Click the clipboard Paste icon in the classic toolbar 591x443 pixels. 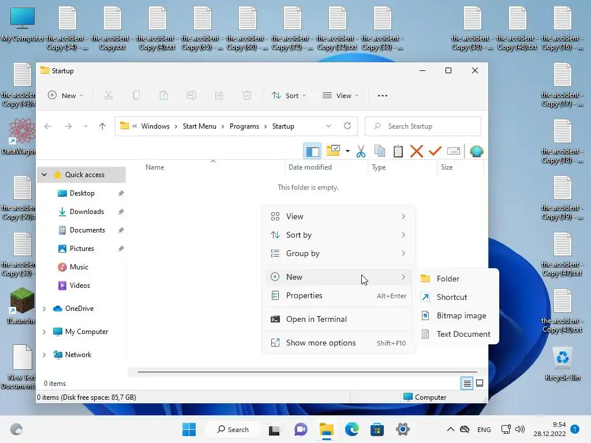(398, 152)
